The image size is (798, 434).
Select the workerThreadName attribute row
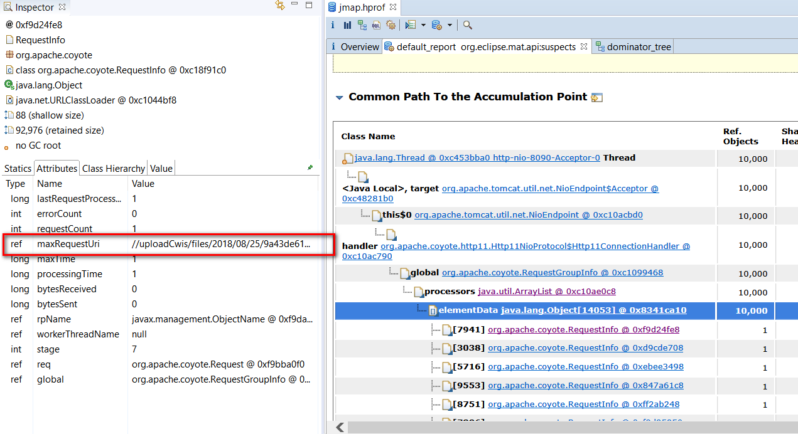(x=160, y=334)
